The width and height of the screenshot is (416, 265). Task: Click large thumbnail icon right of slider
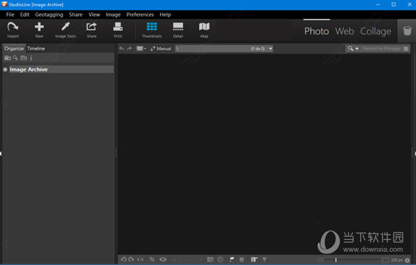click(x=385, y=260)
